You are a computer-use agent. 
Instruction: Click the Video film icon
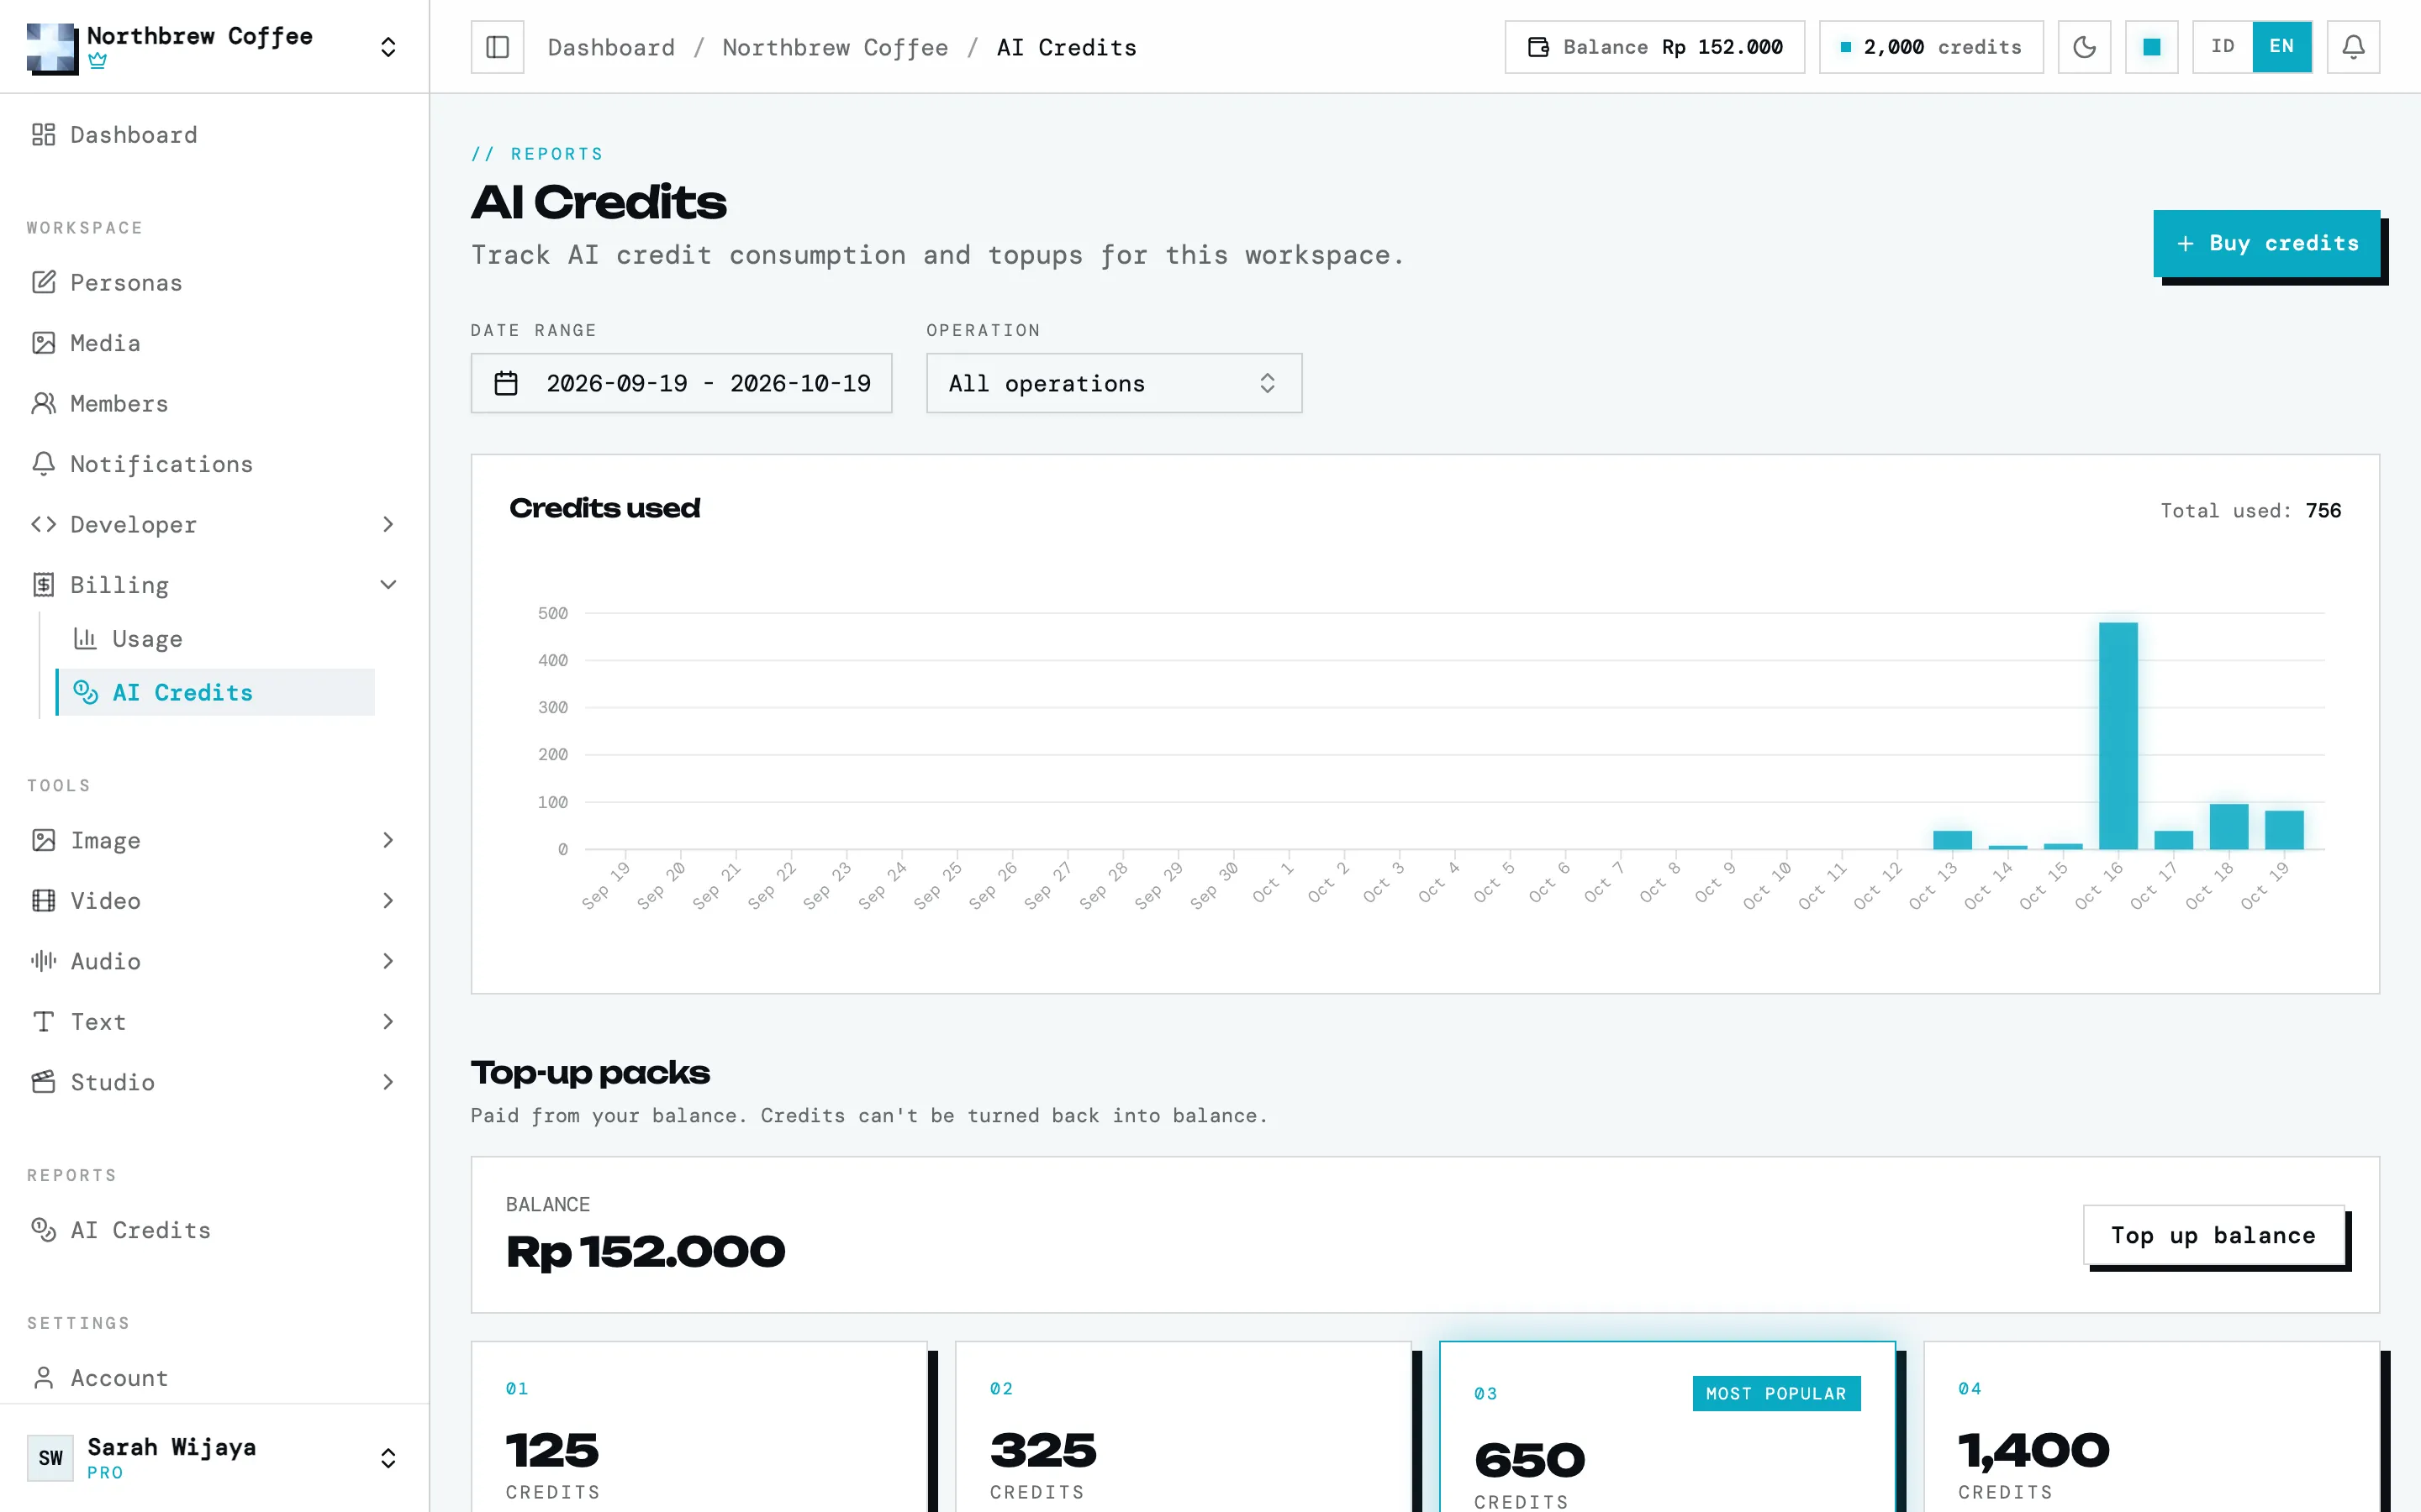point(43,901)
